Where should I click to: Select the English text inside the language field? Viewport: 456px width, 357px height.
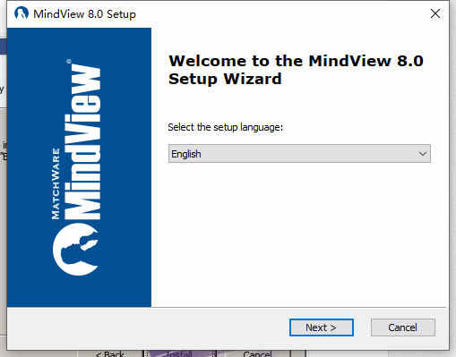[x=186, y=154]
